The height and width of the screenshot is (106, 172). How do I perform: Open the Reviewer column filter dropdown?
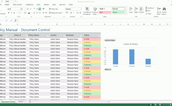click(81, 36)
